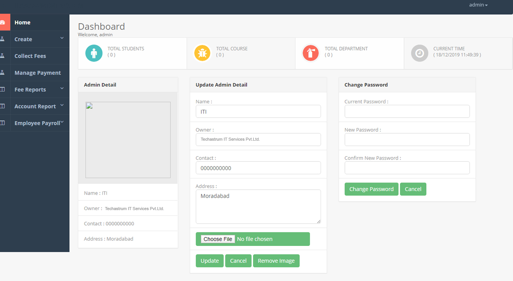Click the Choose File button

tap(218, 239)
